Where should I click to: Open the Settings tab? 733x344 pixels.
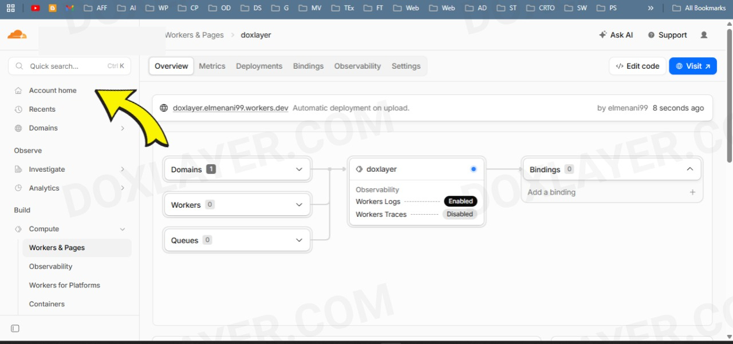(406, 66)
